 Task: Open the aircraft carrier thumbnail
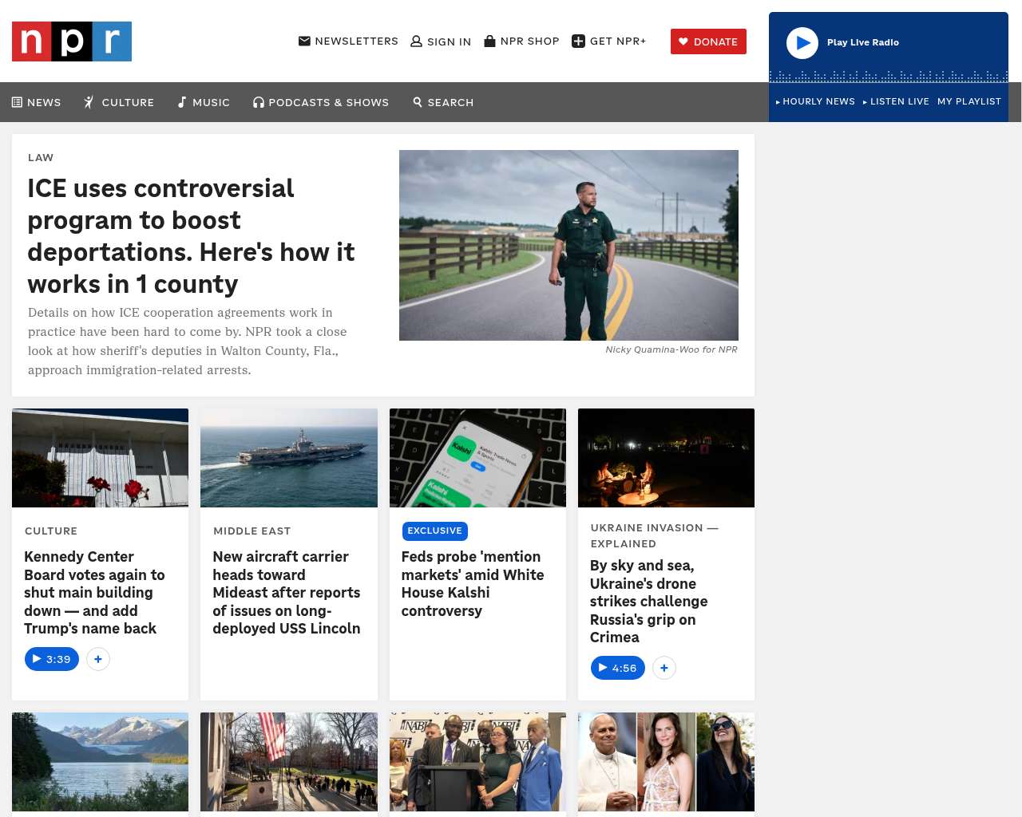tap(289, 458)
